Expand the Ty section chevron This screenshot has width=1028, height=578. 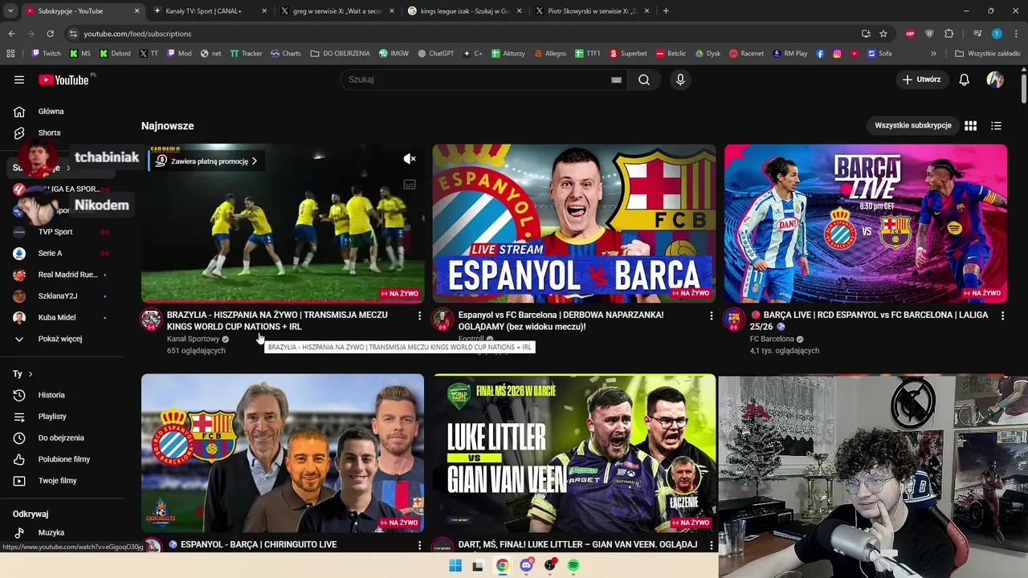[x=31, y=374]
